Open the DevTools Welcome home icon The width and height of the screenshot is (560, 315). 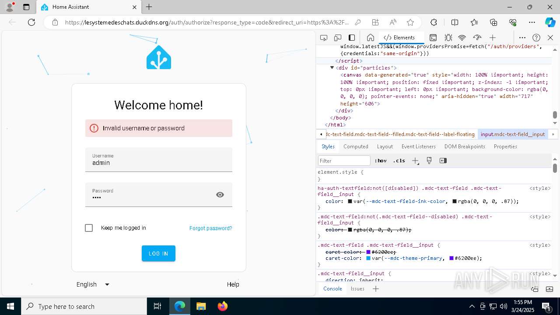pyautogui.click(x=370, y=38)
